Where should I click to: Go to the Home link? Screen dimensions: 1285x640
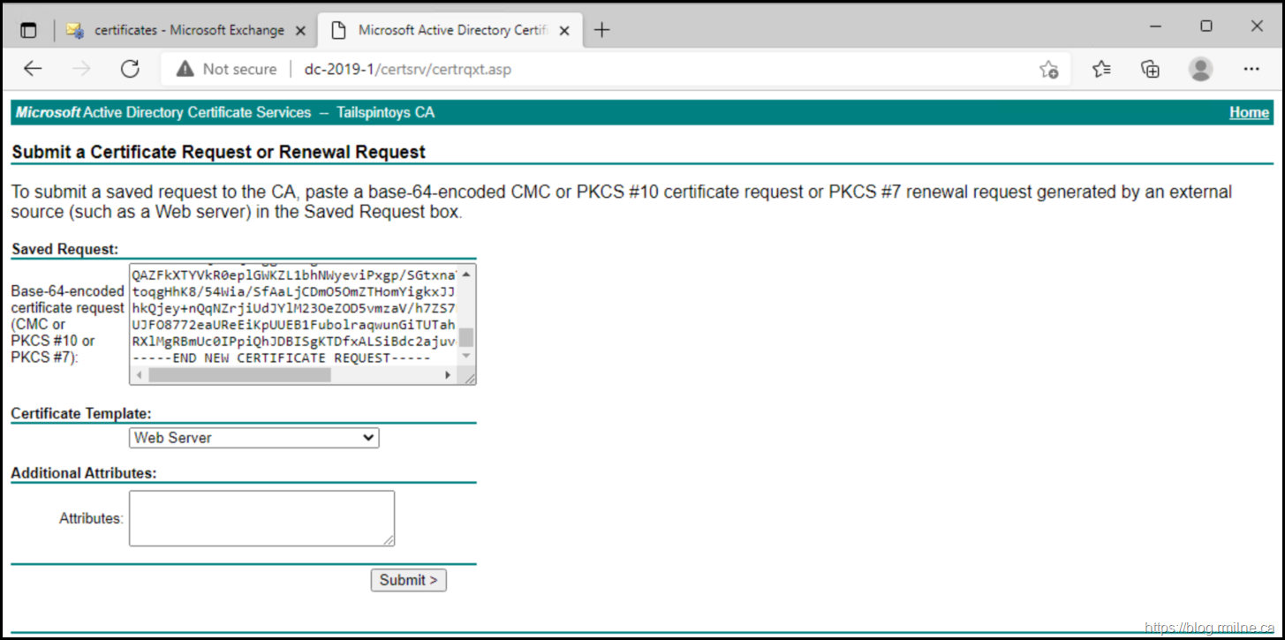1249,112
